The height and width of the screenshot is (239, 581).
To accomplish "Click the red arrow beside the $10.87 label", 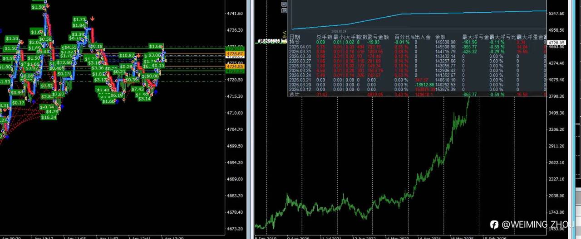I will click(x=138, y=55).
